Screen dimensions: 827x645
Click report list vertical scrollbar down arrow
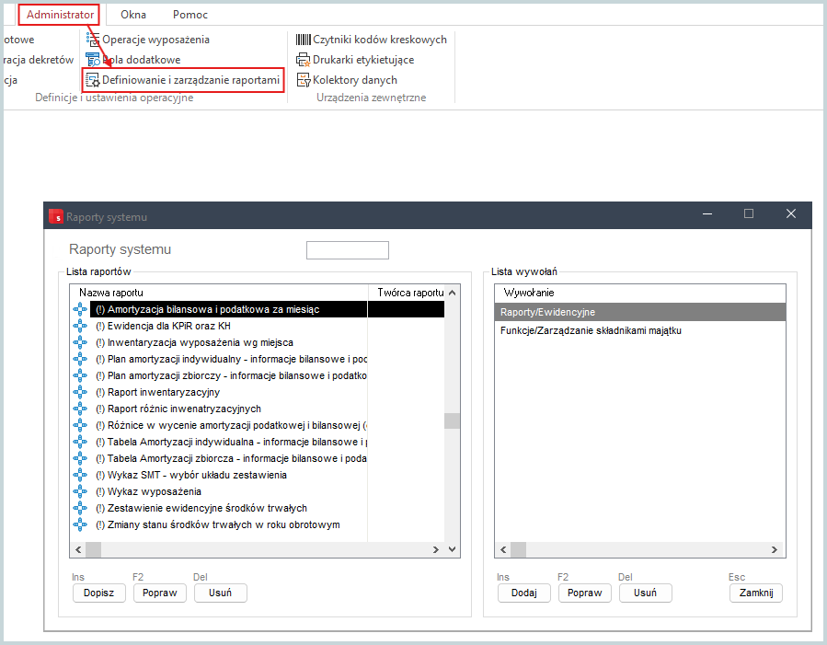pyautogui.click(x=452, y=549)
